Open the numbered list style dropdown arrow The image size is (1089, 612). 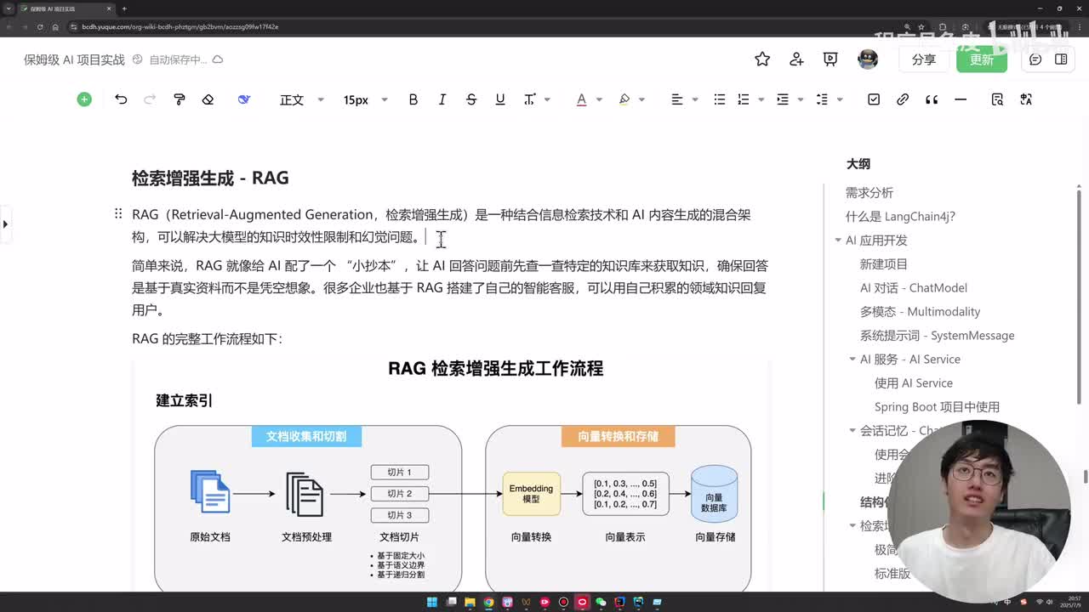[761, 99]
